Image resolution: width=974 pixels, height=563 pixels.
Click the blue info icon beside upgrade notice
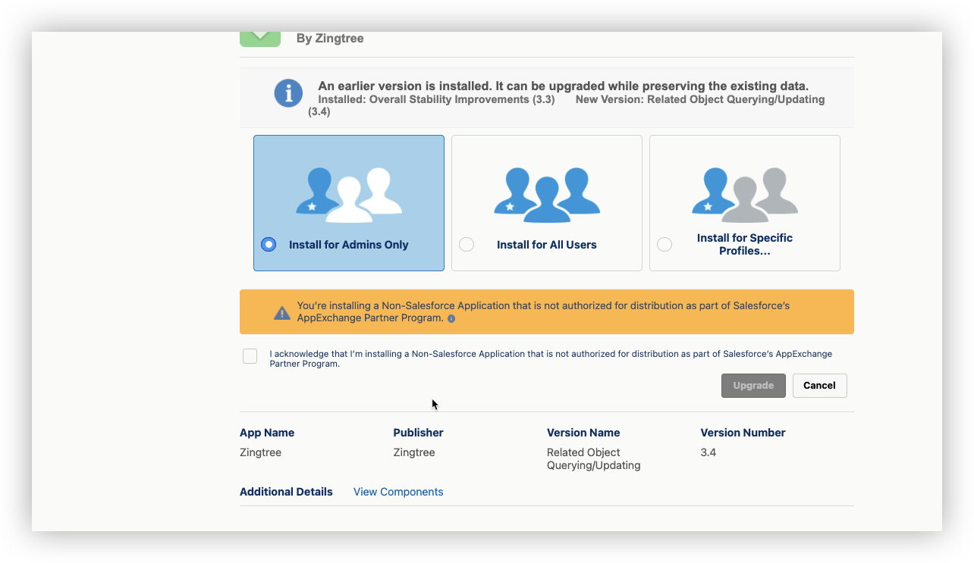[x=288, y=94]
